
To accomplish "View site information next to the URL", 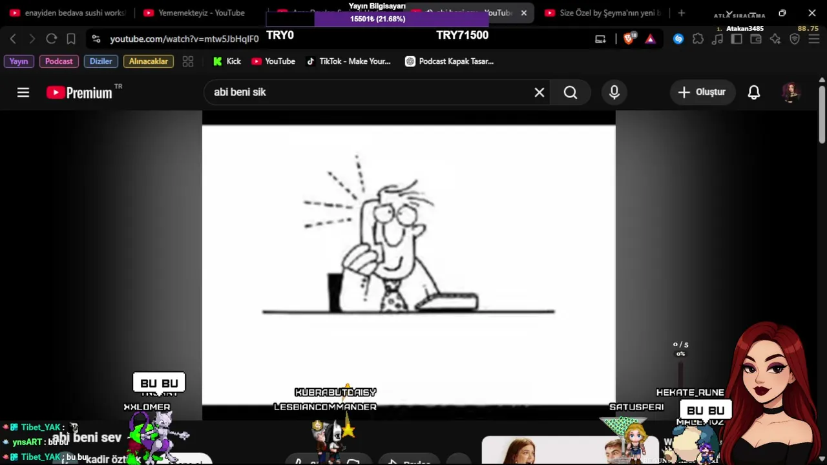I will (96, 39).
